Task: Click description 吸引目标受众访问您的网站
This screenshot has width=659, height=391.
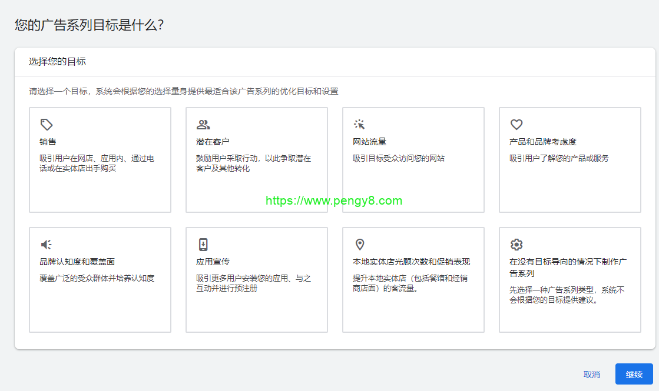Action: [x=399, y=158]
